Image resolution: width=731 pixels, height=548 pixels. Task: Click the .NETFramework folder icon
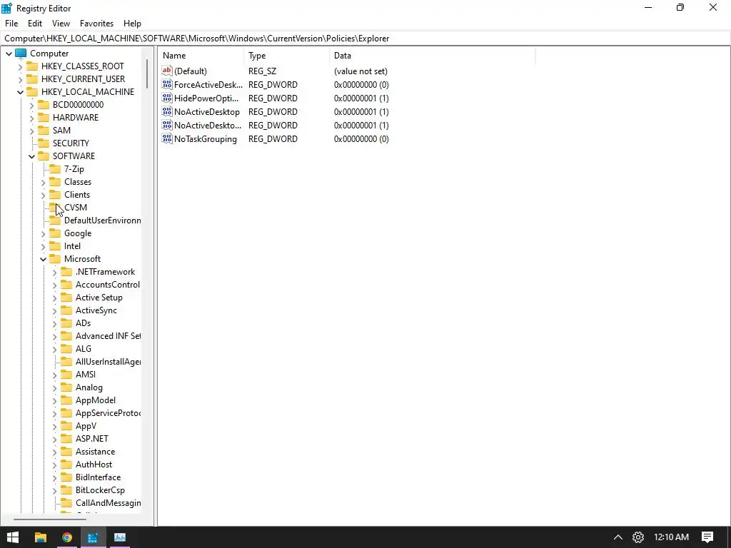[x=66, y=272]
